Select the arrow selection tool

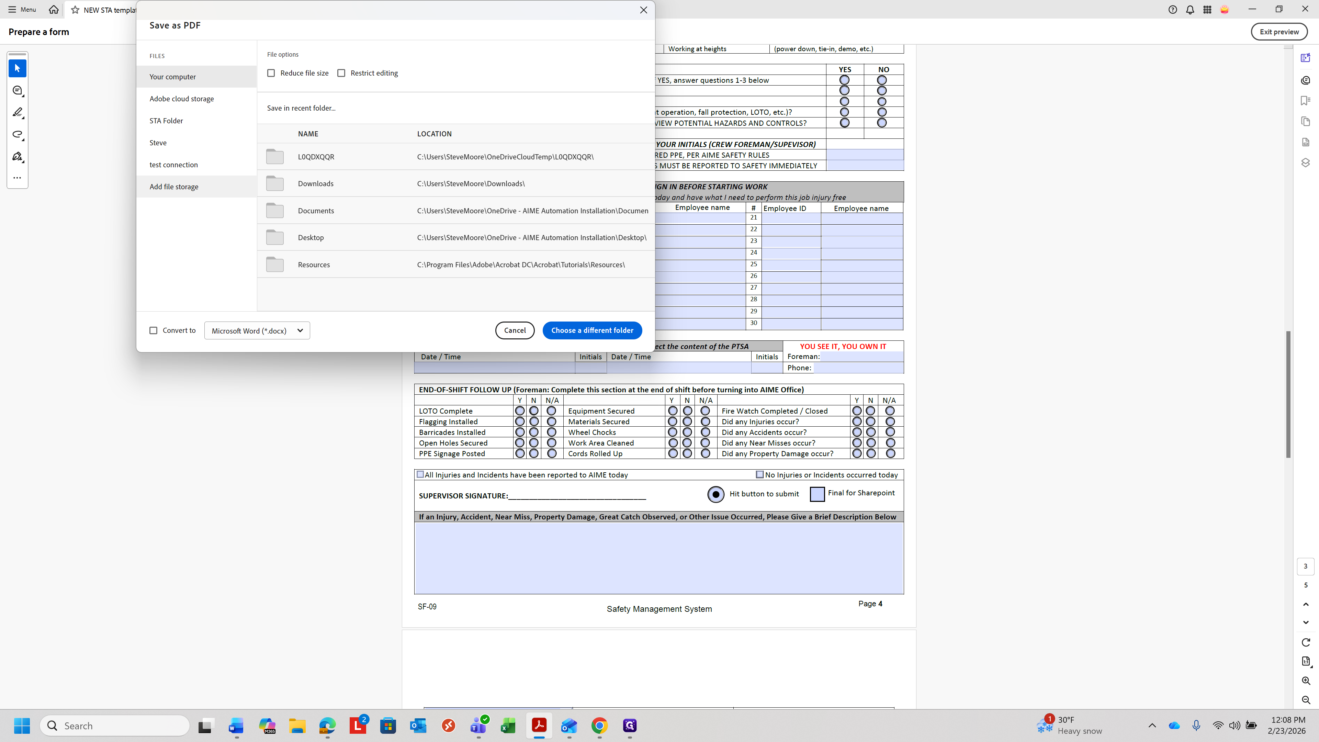[18, 68]
